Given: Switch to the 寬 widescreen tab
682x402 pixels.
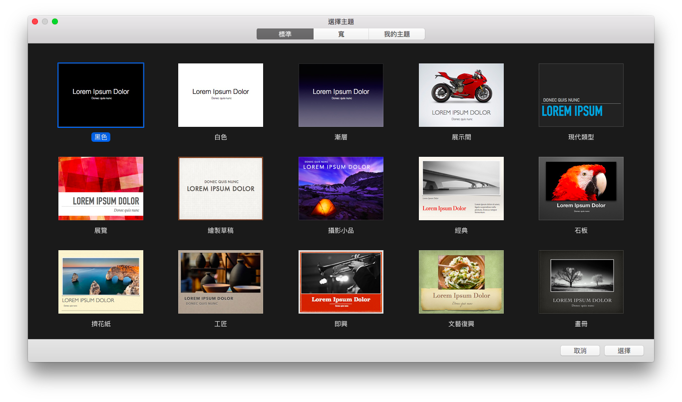Looking at the screenshot, I should (x=341, y=34).
